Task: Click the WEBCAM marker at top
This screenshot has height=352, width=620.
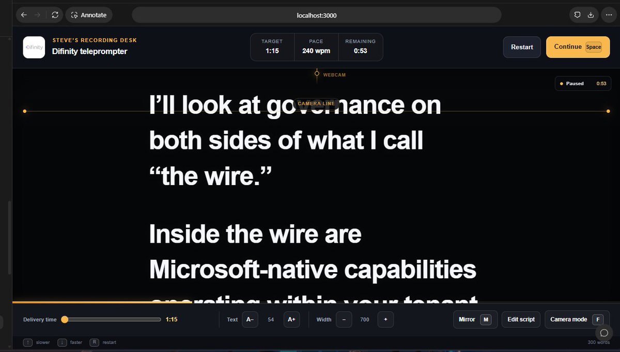Action: (x=330, y=75)
